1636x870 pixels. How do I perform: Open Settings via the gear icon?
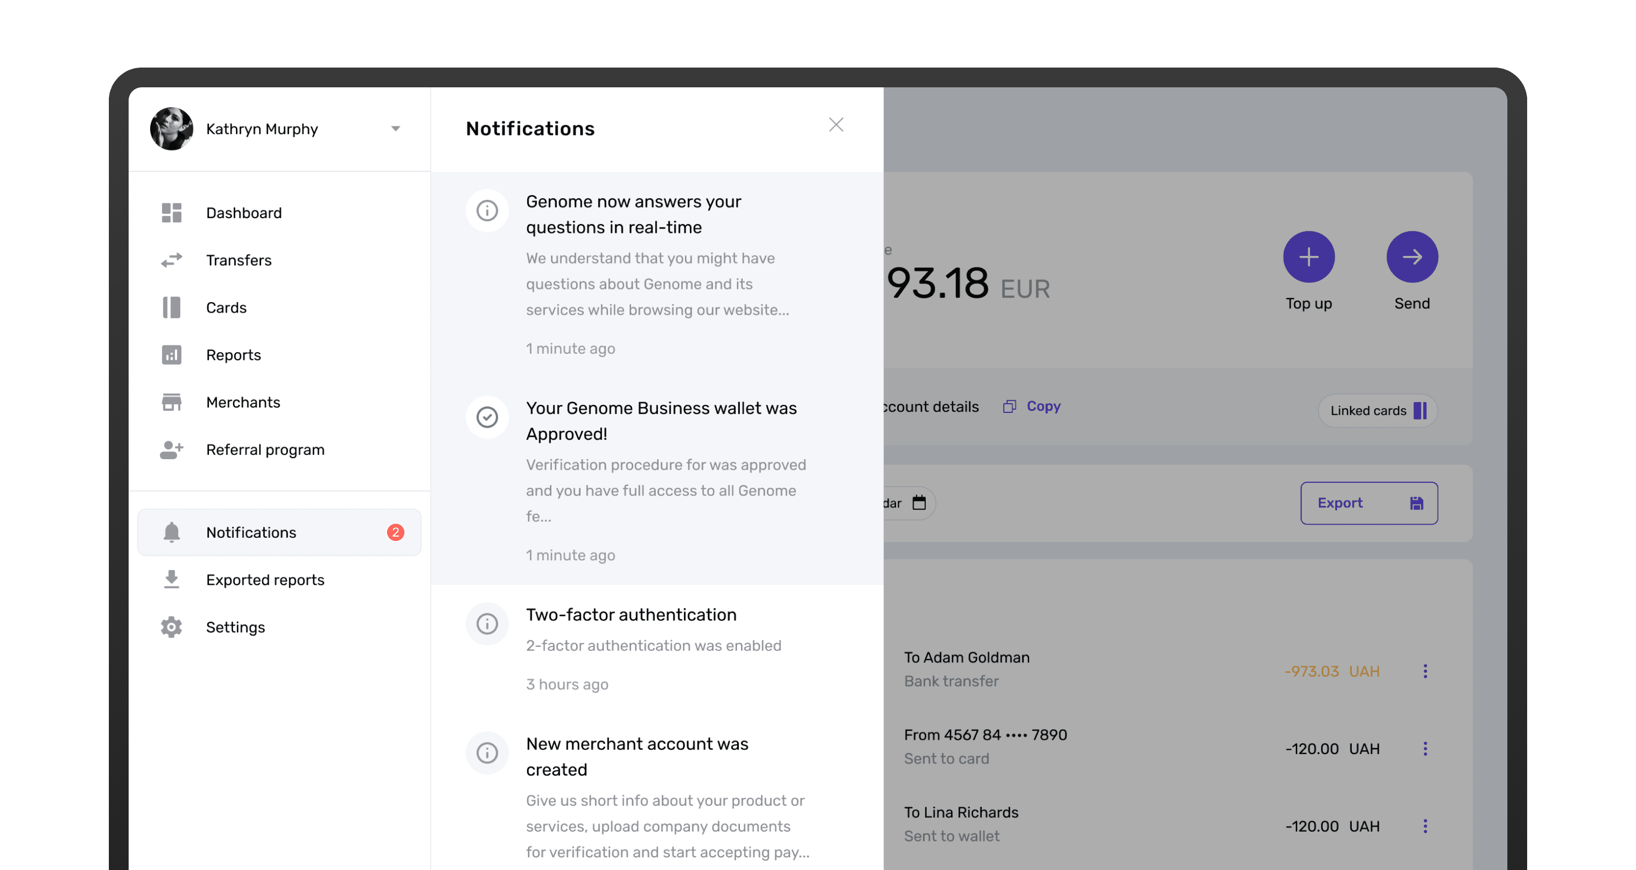click(171, 627)
